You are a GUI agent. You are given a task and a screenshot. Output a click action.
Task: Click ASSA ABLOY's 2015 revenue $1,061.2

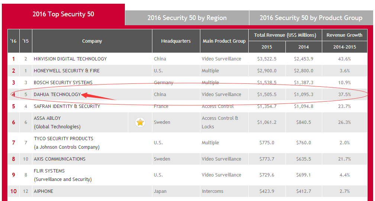point(267,122)
